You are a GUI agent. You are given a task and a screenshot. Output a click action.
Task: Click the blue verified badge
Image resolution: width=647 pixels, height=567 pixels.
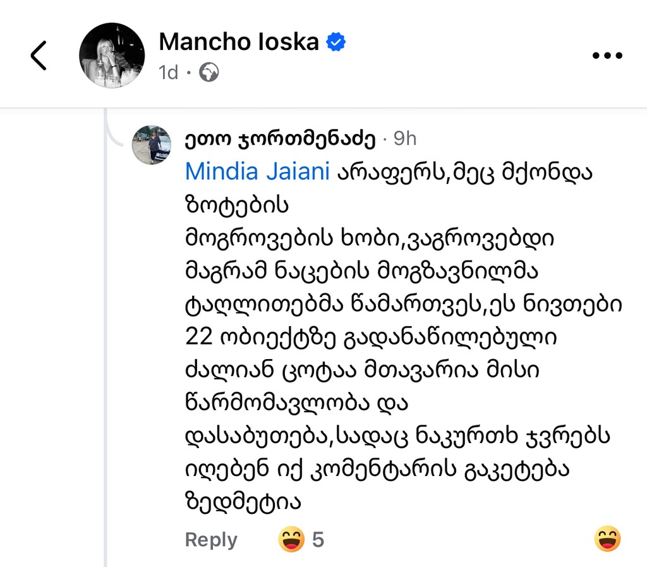click(x=336, y=42)
